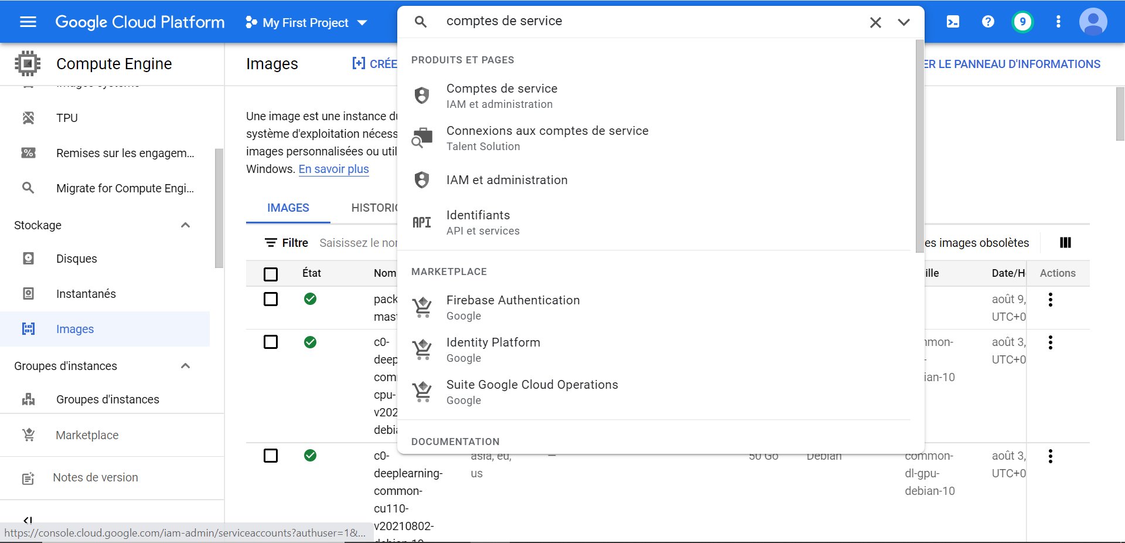Open notifications badge showing 9

(1022, 22)
